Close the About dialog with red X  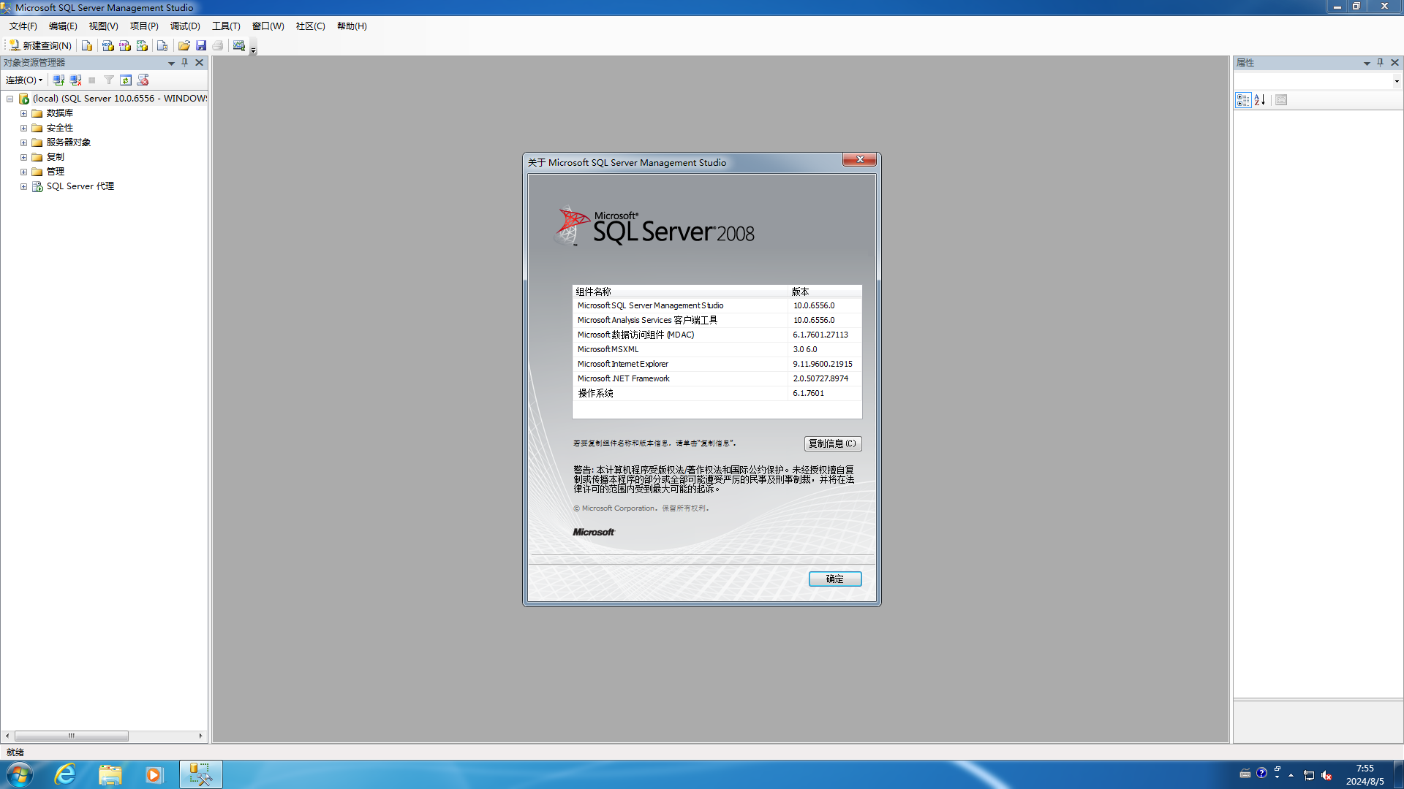(x=860, y=159)
